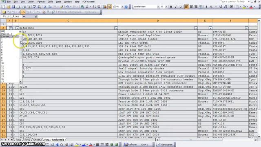Merge and center the cells
261x147 pixels.
201,7
